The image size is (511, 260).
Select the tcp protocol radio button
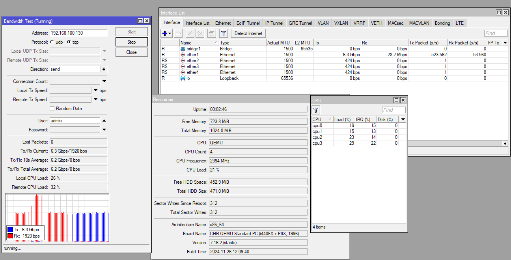pos(69,42)
